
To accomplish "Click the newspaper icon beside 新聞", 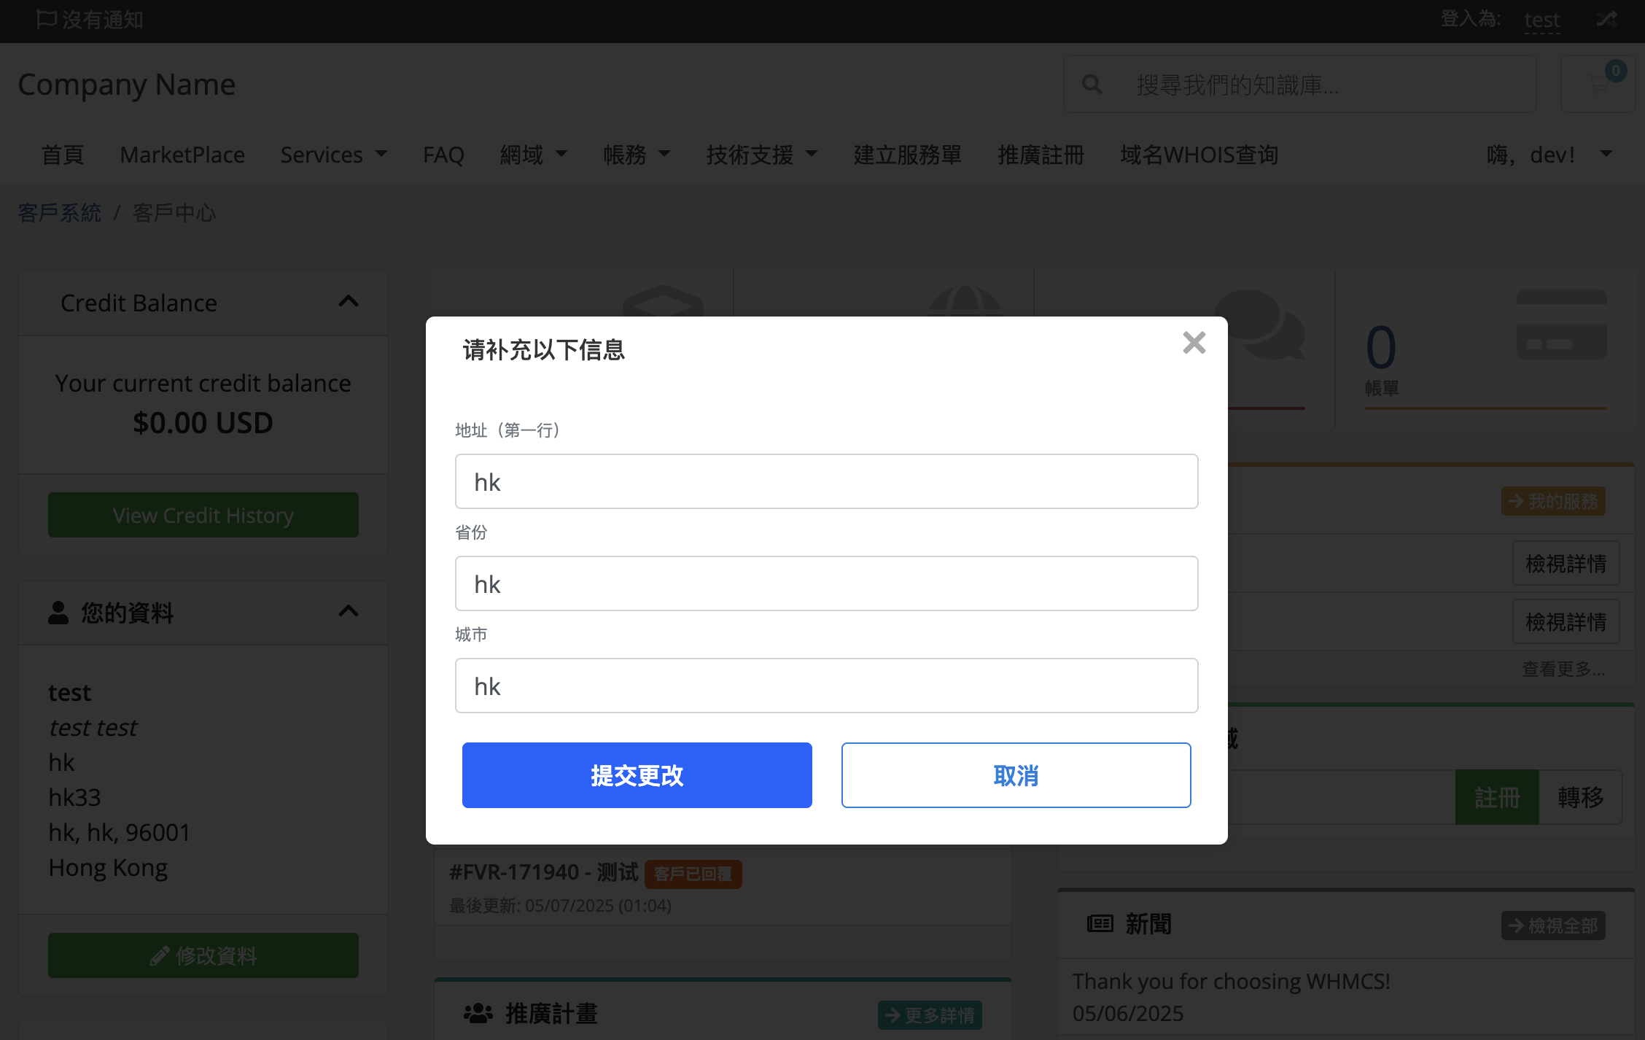I will [x=1100, y=924].
